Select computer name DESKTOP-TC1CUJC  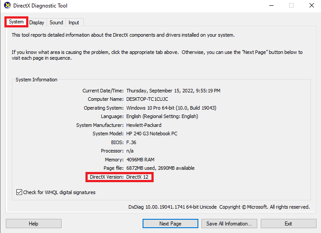(x=147, y=99)
